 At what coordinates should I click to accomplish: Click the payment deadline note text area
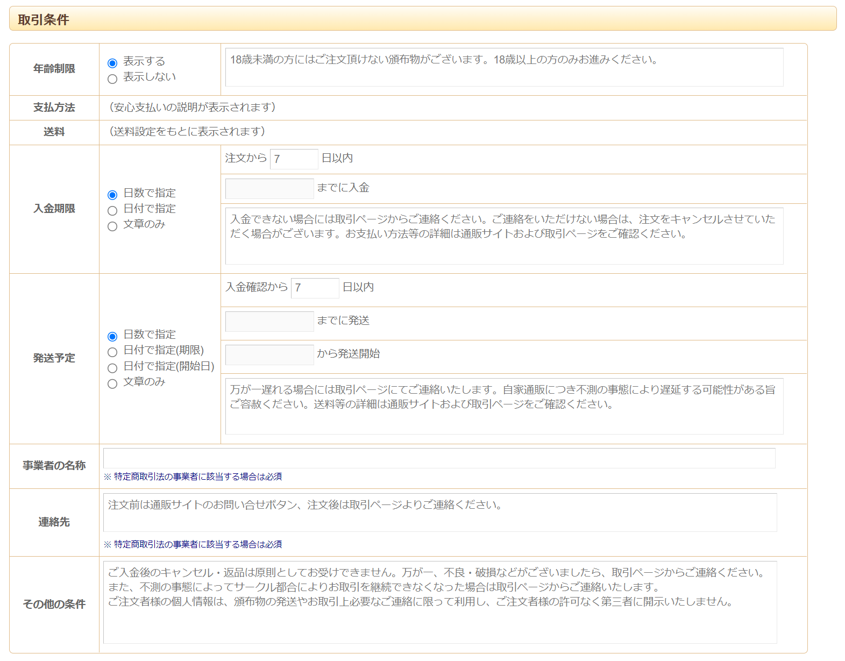click(x=504, y=236)
